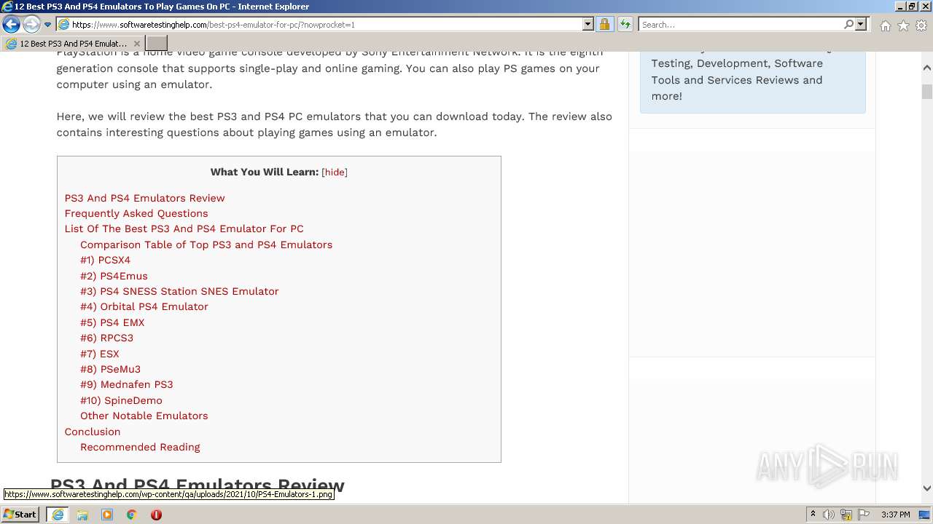This screenshot has width=933, height=524.
Task: Jump to '#9) Mednafen PS3' section
Action: [x=127, y=384]
